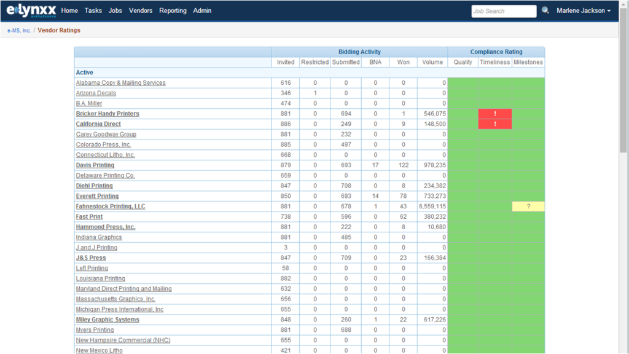Image resolution: width=629 pixels, height=354 pixels.
Task: Open Miley Graphic Systems vendor details
Action: point(107,320)
